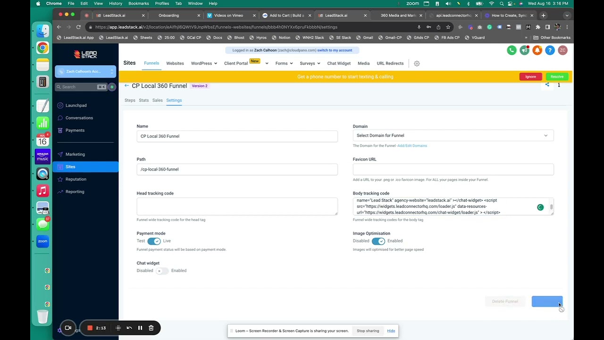Screen dimensions: 604x340
Task: Click the green Resolve button
Action: pyautogui.click(x=557, y=76)
